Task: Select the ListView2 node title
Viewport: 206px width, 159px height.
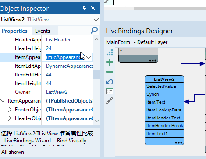Action: (x=164, y=79)
